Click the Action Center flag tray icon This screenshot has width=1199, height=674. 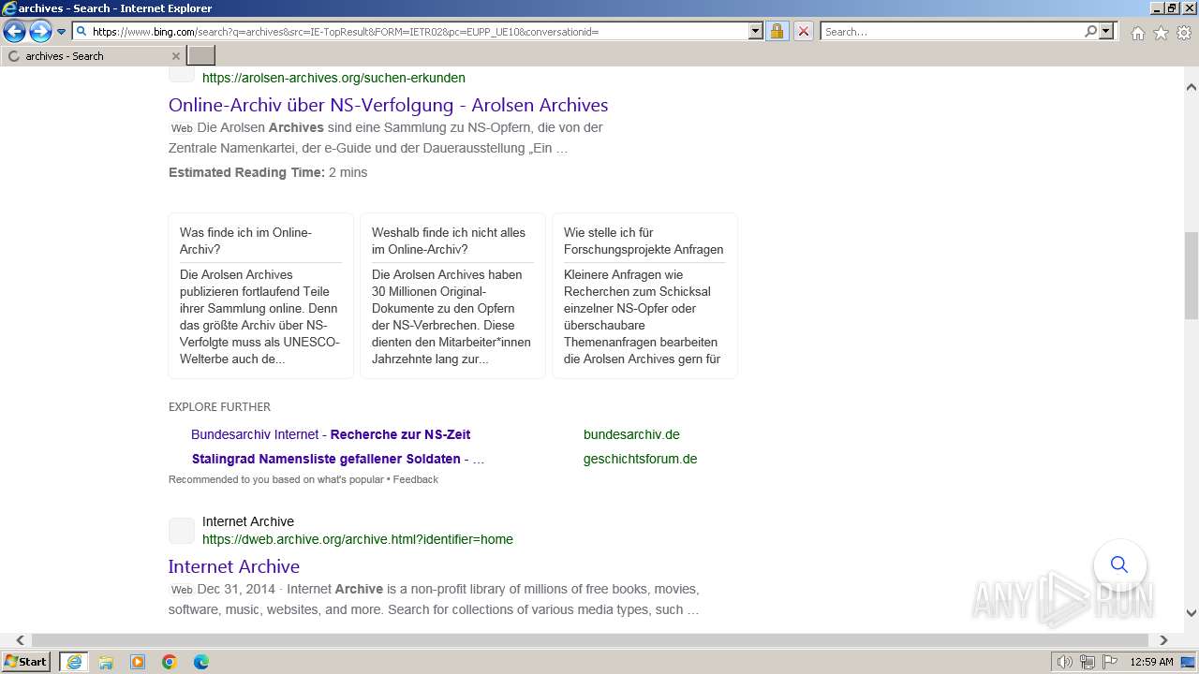pyautogui.click(x=1110, y=662)
